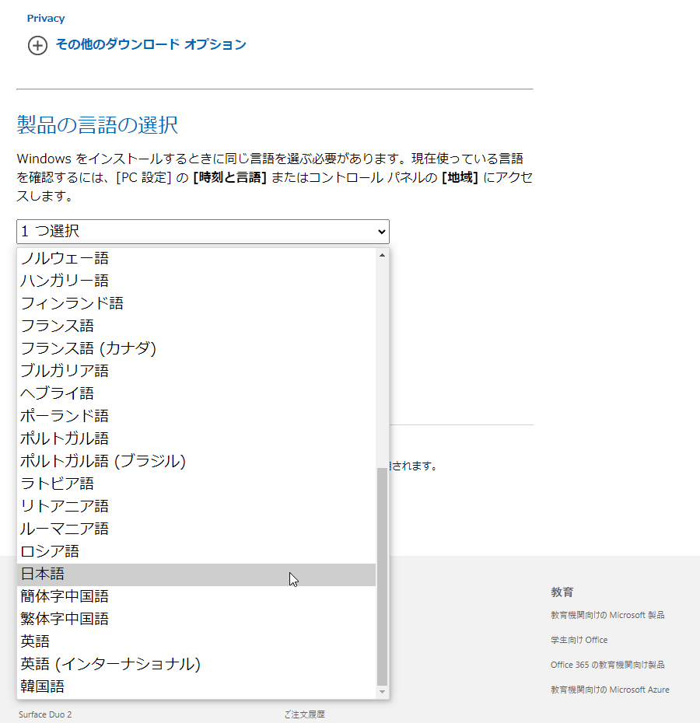Choose ポルトガル語 without Brazil variant
Screen dimensions: 700x723
click(x=196, y=438)
